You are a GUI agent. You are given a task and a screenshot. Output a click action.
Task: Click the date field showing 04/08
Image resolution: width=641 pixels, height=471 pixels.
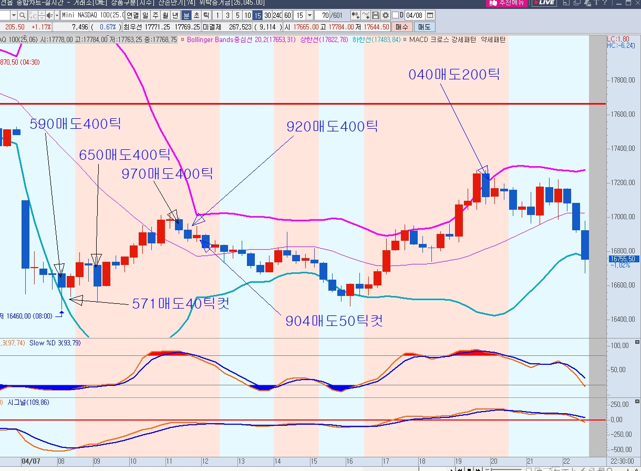[x=415, y=15]
